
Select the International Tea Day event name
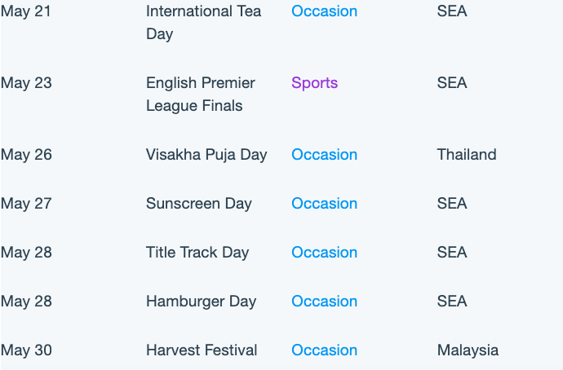click(203, 22)
